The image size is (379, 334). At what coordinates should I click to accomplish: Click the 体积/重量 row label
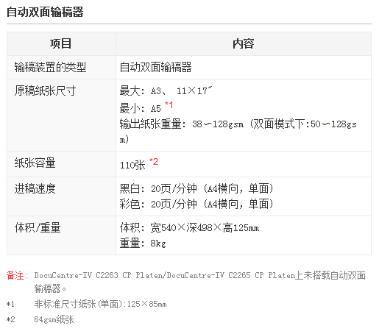[x=38, y=227]
